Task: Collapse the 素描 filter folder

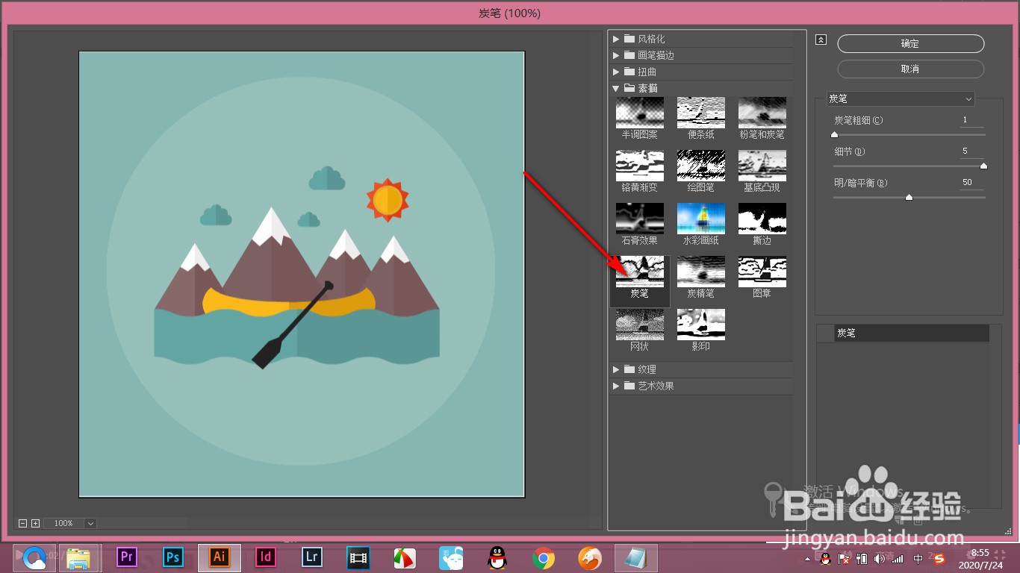Action: (x=616, y=88)
